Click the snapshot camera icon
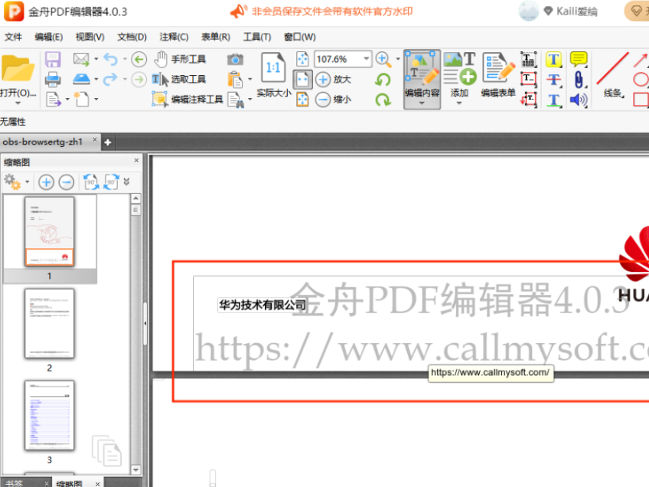 point(235,59)
